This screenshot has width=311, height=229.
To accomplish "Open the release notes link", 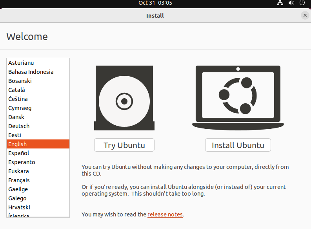I will pos(165,214).
